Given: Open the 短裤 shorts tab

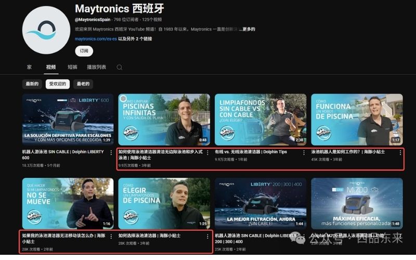Looking at the screenshot, I should click(x=72, y=67).
